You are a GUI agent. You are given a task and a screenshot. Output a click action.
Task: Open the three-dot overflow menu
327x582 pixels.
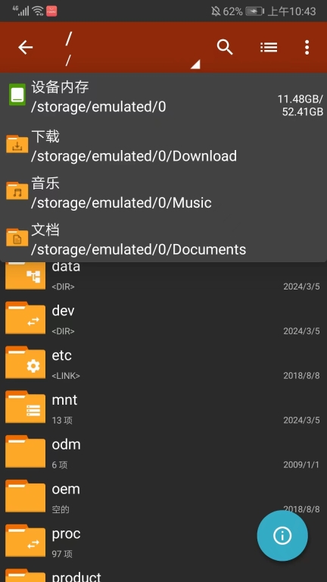coord(307,48)
